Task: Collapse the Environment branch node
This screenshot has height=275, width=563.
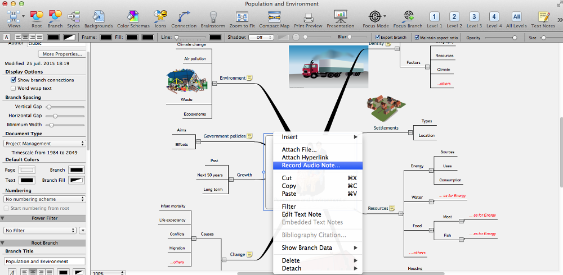Action: (215, 84)
